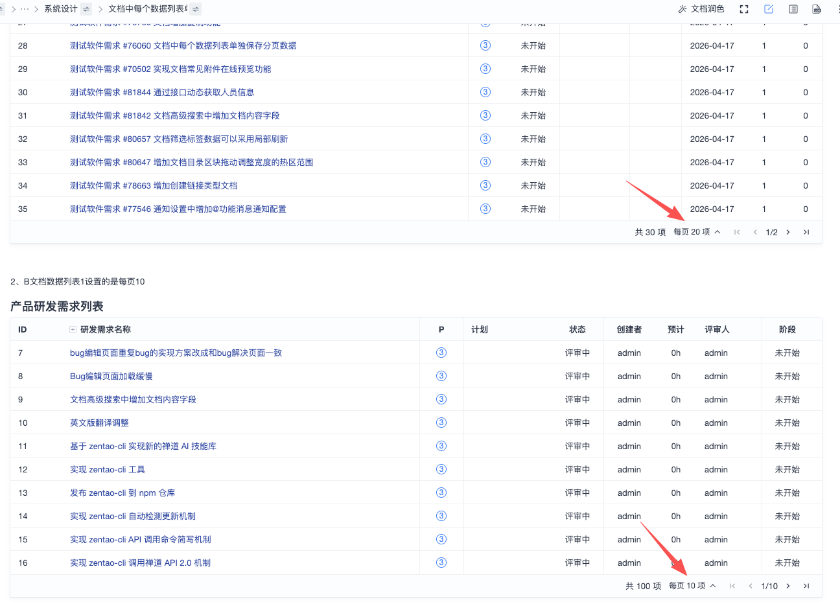Viewport: 840px width, 604px height.
Task: Open 发布 zentao-cli 到 npm 仓库
Action: click(x=122, y=493)
